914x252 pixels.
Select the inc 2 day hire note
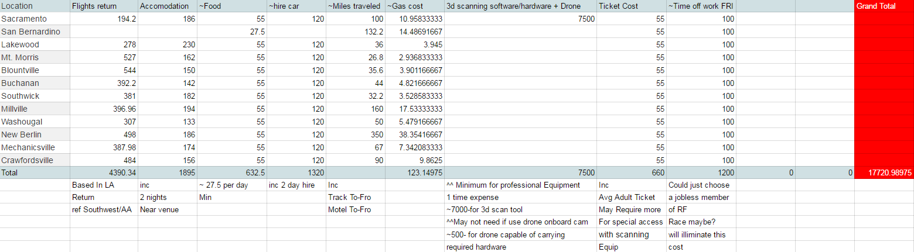coord(297,185)
